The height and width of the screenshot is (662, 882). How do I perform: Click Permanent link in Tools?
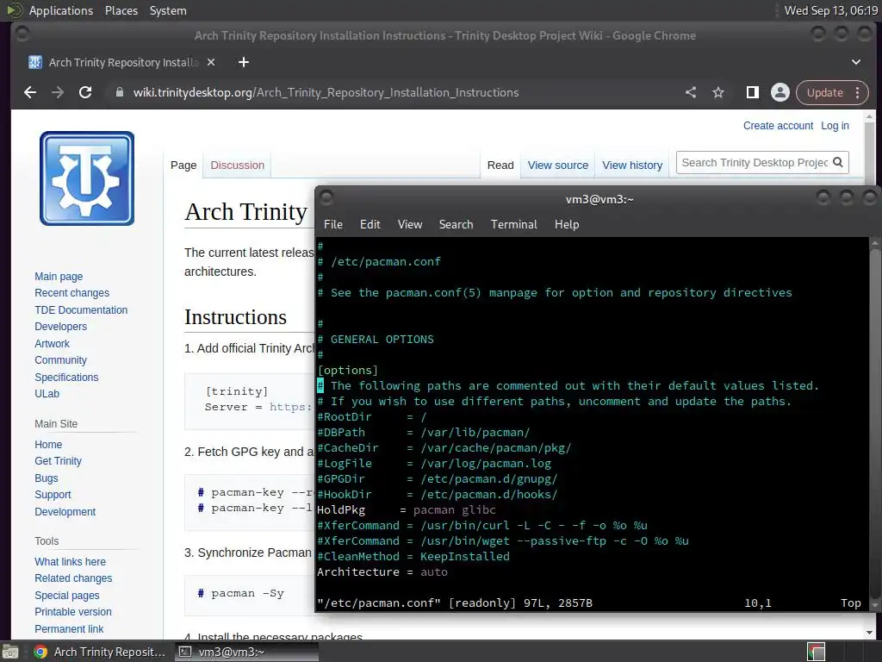point(69,628)
